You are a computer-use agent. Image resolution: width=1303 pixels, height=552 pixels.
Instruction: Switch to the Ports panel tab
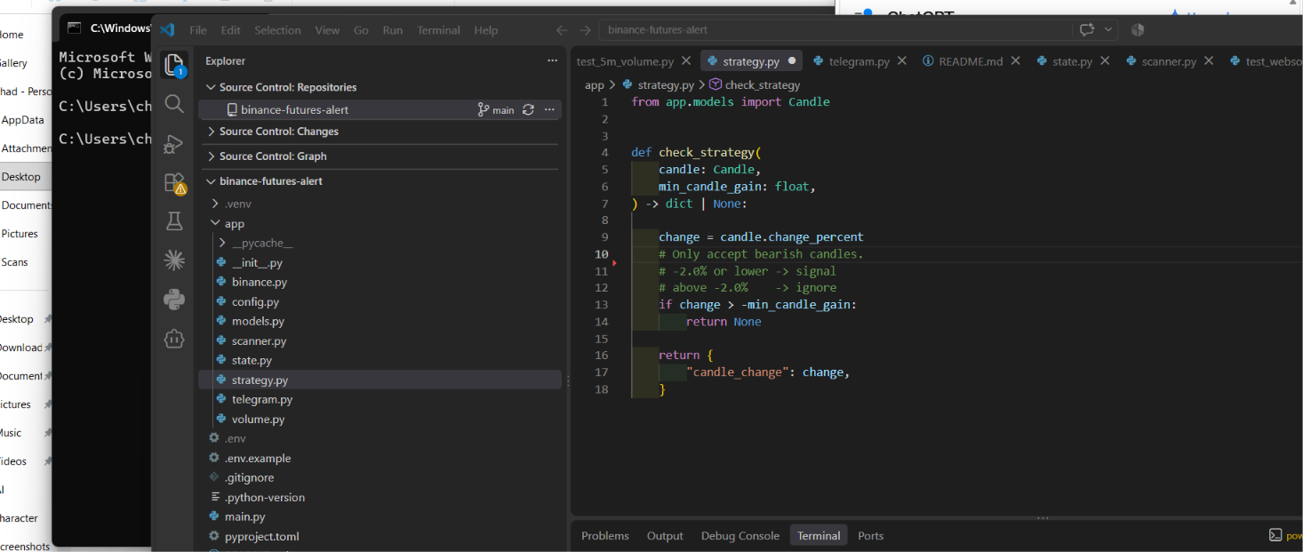(x=871, y=535)
